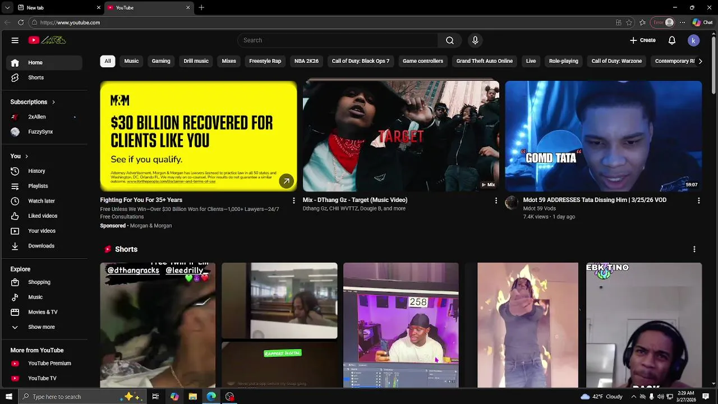Open a new browser tab

[201, 8]
